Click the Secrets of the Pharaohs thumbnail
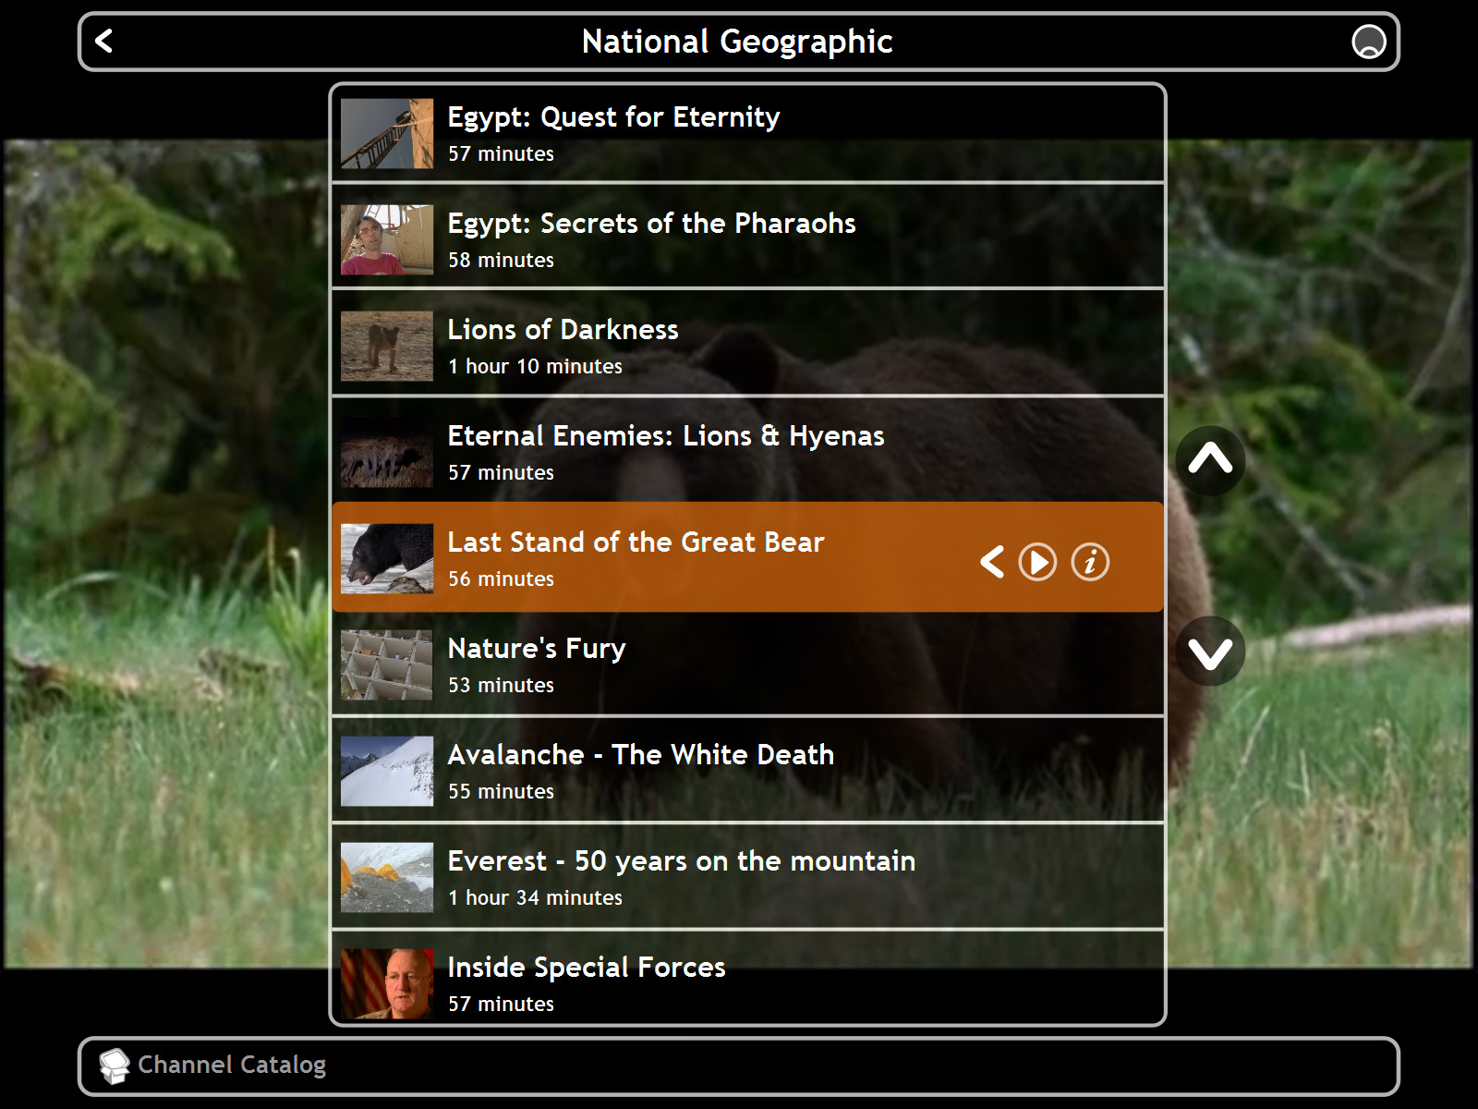 [x=387, y=240]
